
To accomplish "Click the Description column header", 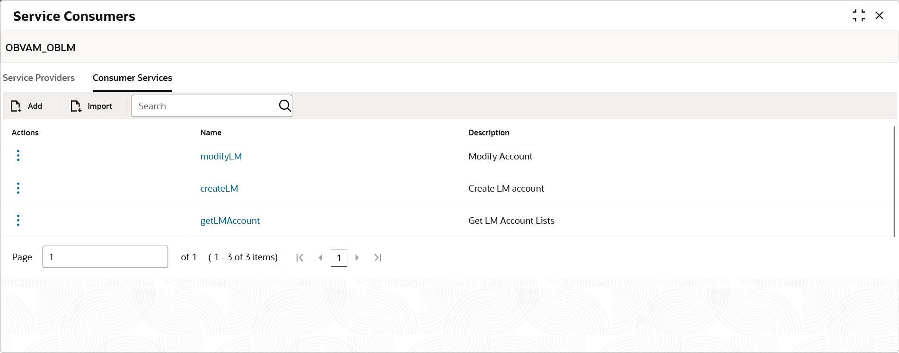I will (489, 132).
